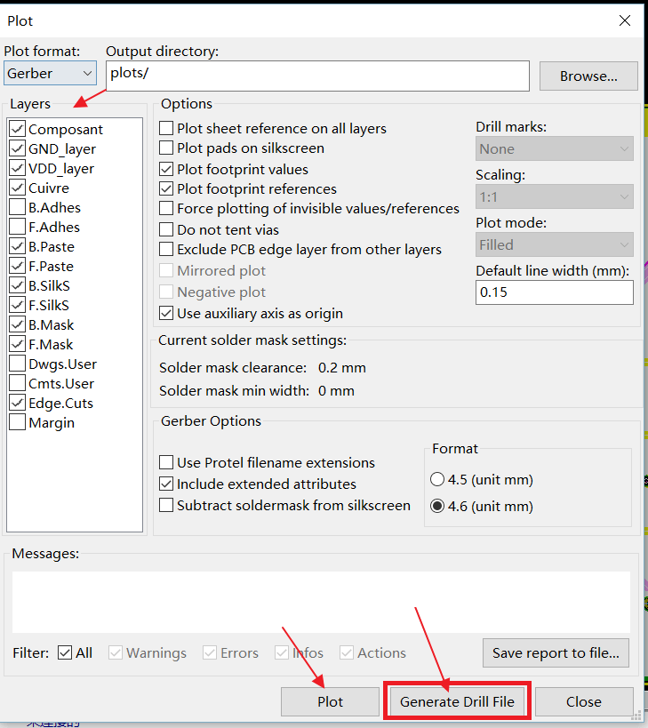
Task: Click the Output directory text field
Action: point(317,75)
